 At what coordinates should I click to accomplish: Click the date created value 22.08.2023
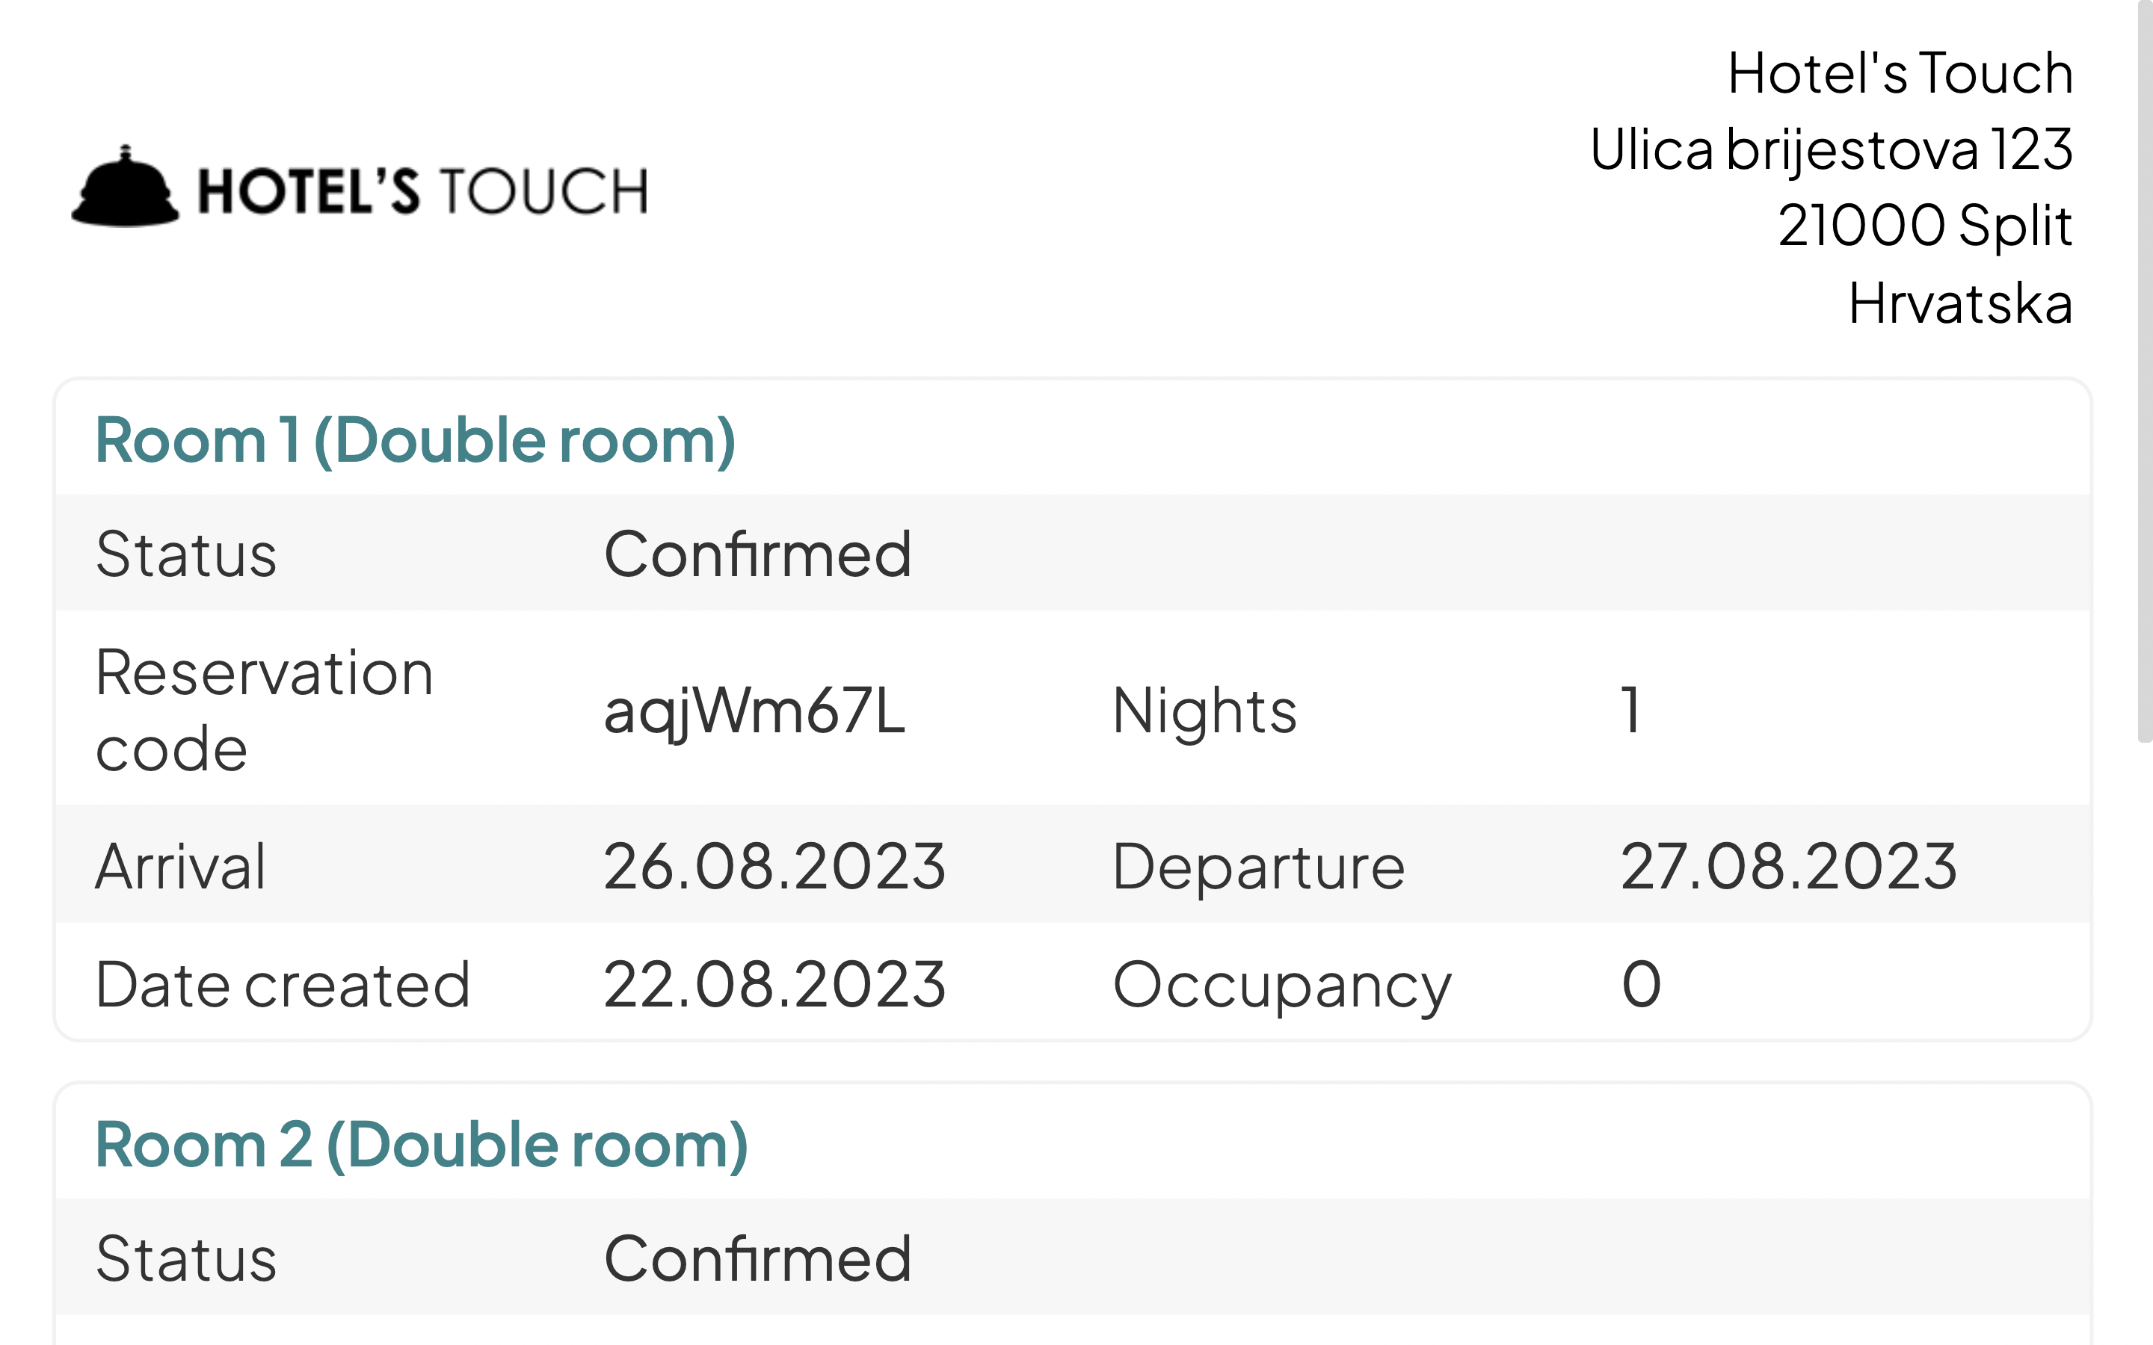pos(774,984)
